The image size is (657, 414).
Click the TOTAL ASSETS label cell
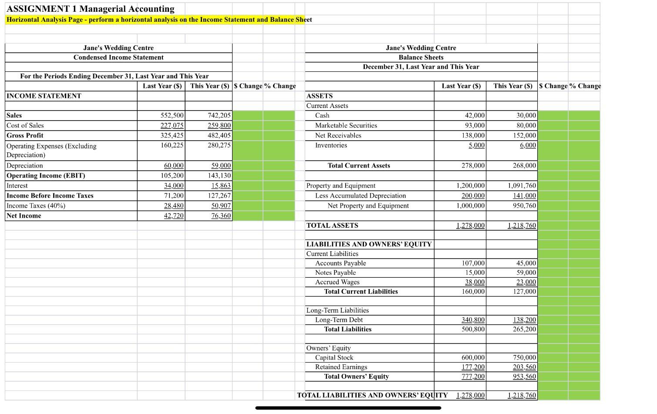(332, 225)
